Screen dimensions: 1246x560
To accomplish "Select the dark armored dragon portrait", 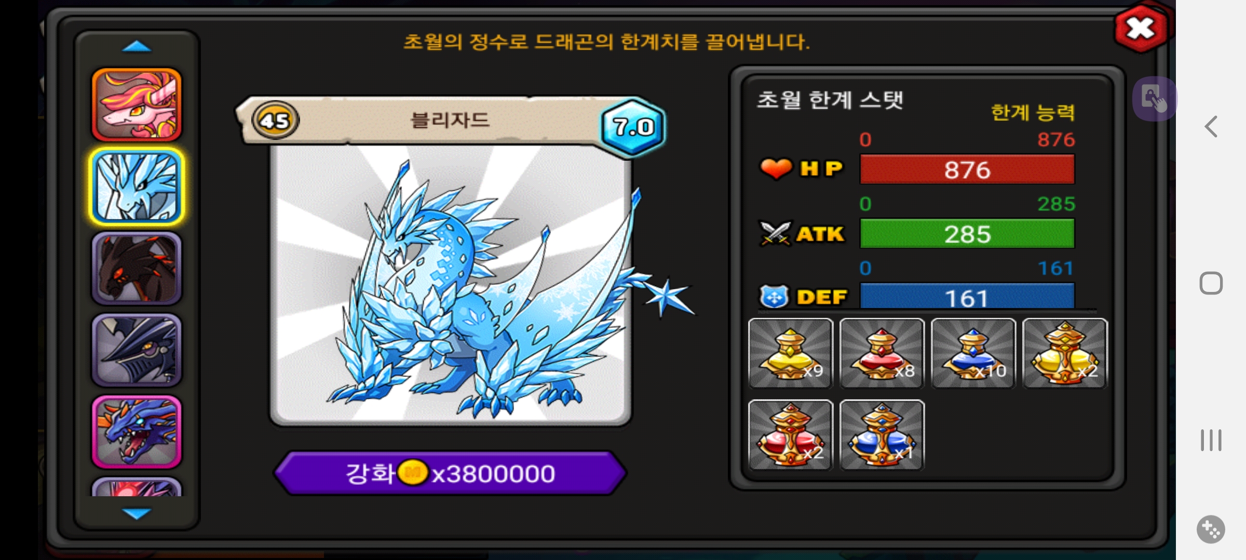I will point(137,350).
